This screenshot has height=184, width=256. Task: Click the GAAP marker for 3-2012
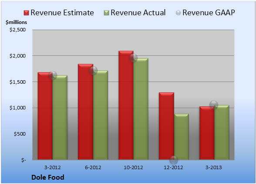tap(53, 75)
